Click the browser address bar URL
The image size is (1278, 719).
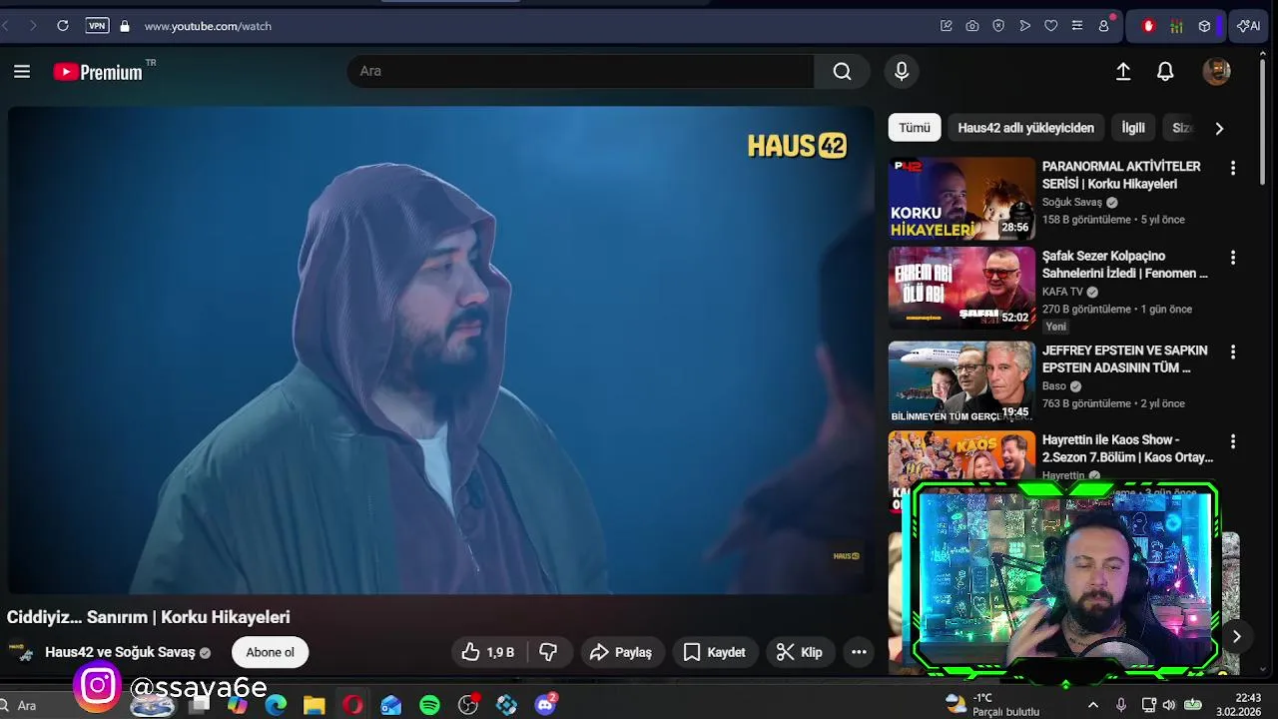pyautogui.click(x=208, y=26)
